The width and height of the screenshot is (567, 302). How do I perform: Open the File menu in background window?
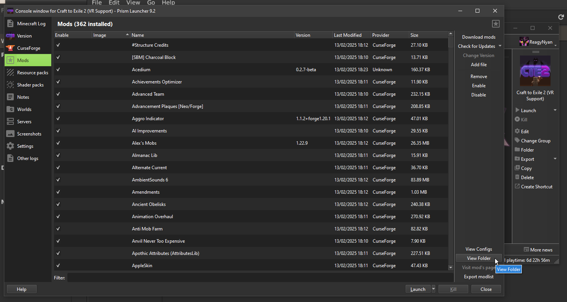coord(97,3)
